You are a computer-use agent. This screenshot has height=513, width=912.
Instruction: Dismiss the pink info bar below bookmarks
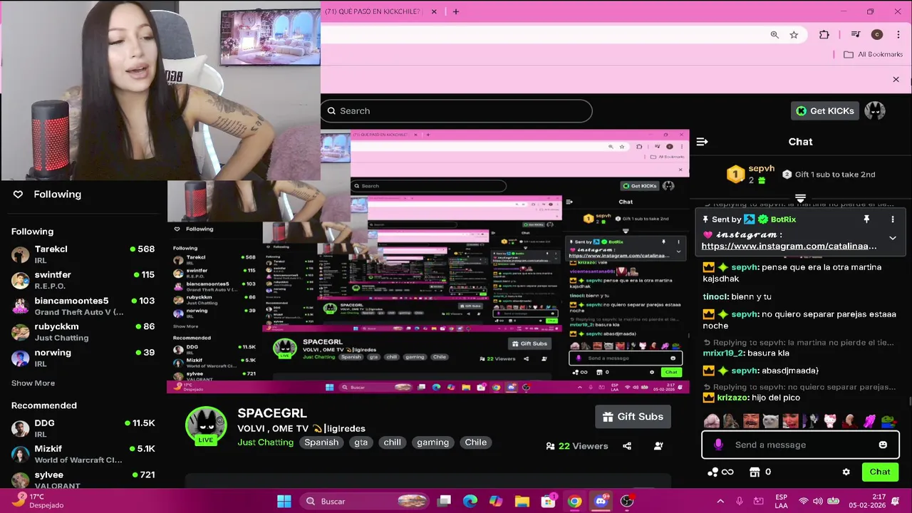pyautogui.click(x=896, y=79)
